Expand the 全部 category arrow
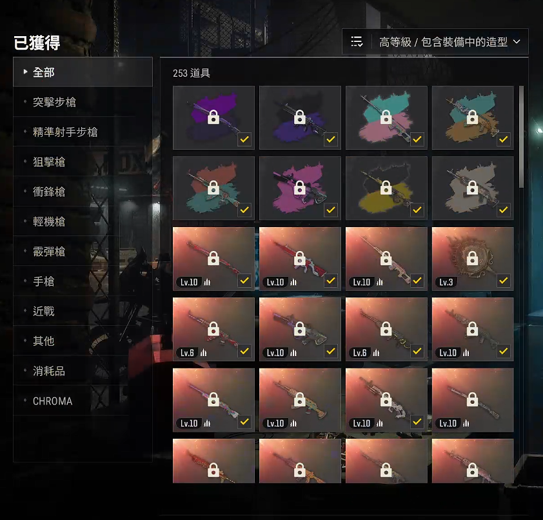Screen dimensions: 543x520 [25, 72]
